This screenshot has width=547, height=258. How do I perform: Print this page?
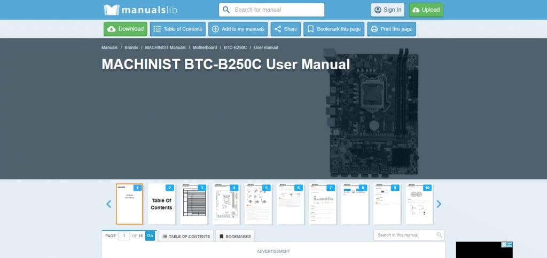pyautogui.click(x=392, y=29)
